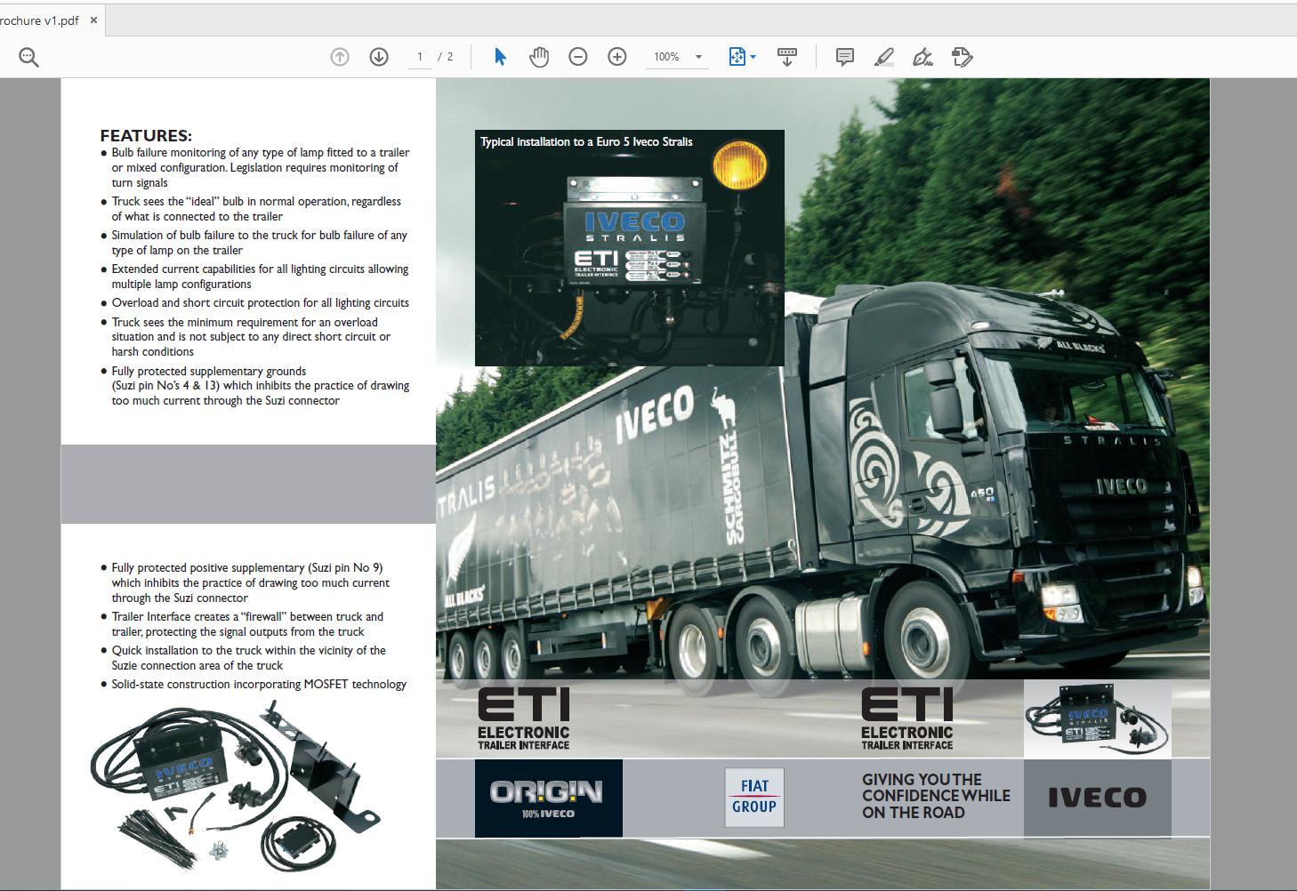Click the Iveco Stralis installation photo
This screenshot has width=1297, height=891.
coord(630,249)
